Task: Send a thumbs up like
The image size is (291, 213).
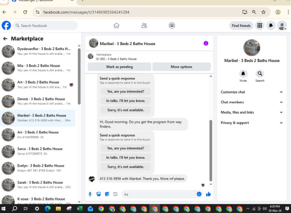Action: [x=208, y=194]
